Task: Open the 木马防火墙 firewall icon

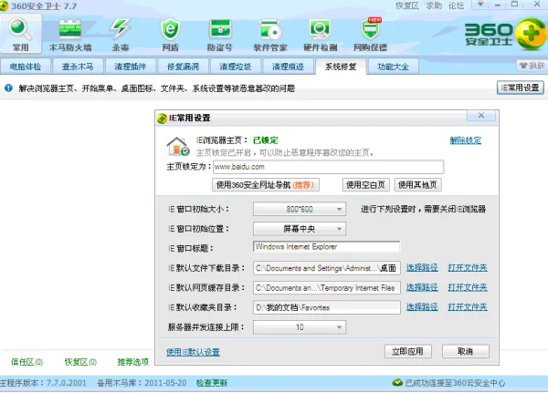Action: click(70, 35)
